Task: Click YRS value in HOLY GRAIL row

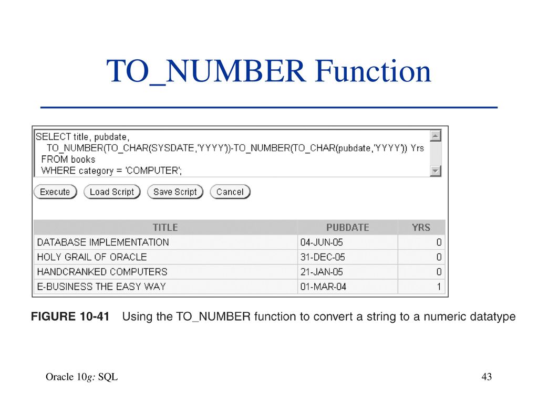Action: pos(421,257)
